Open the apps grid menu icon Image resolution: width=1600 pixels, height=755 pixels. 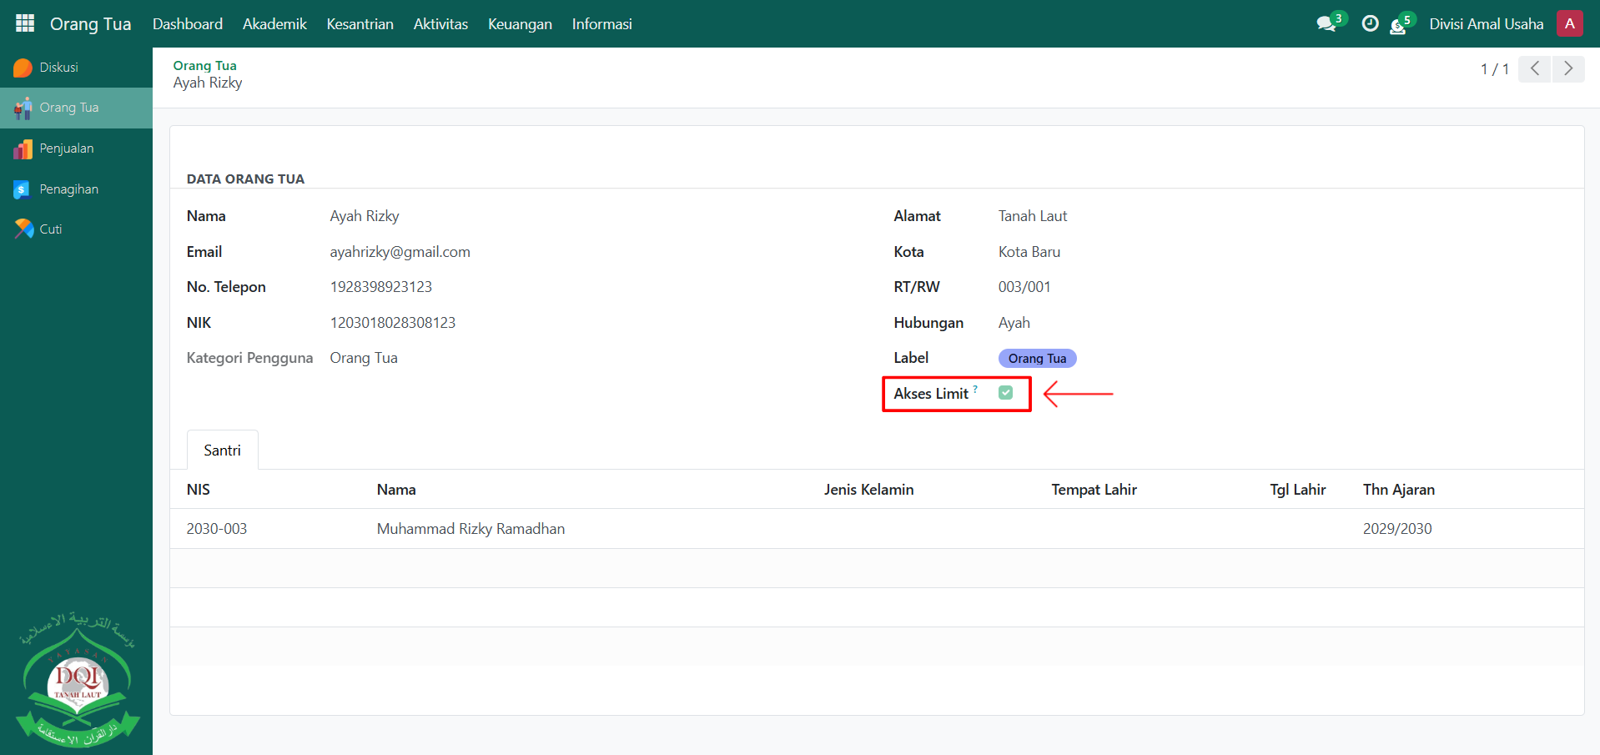[25, 23]
